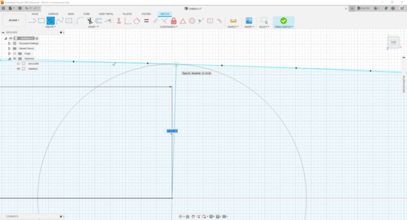Activate the Center Diameter Circle tool
Viewport: 407px width, 220px height.
click(50, 21)
